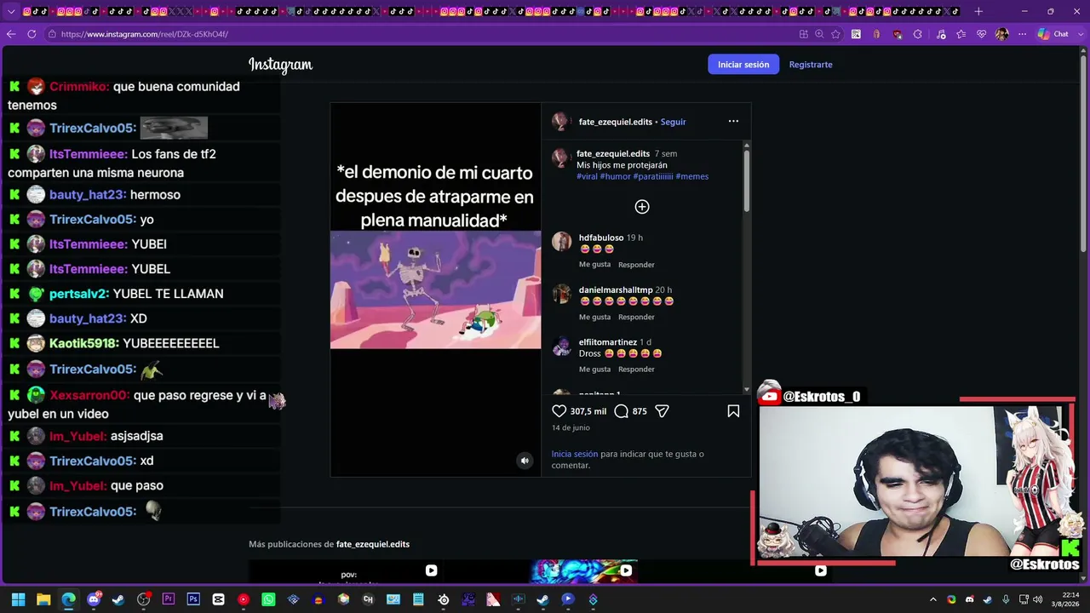Click the Inicia sesión link below post

point(574,454)
